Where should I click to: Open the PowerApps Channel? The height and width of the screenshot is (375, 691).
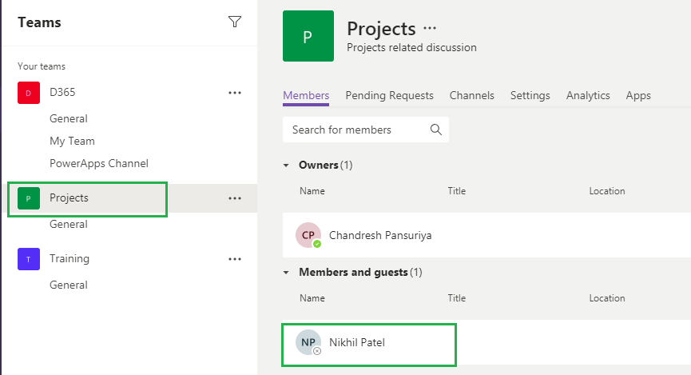pyautogui.click(x=99, y=163)
